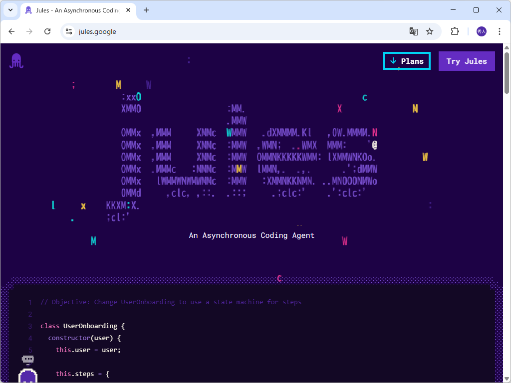Screen dimensions: 511x383
Task: Open the Chrome extensions puzzle icon
Action: 455,31
